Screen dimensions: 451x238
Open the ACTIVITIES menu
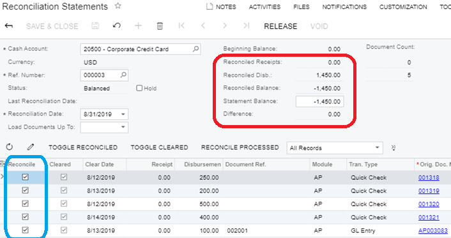click(264, 7)
